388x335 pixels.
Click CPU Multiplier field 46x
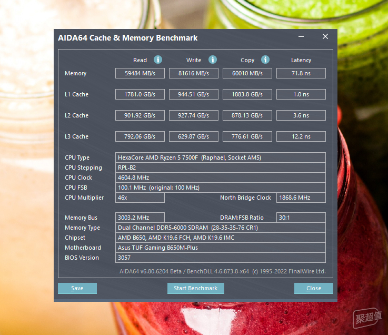[140, 198]
